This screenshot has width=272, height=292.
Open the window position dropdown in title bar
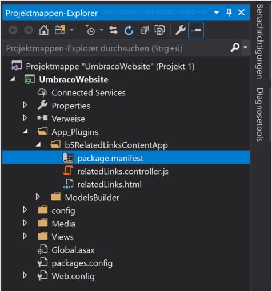[x=217, y=13]
